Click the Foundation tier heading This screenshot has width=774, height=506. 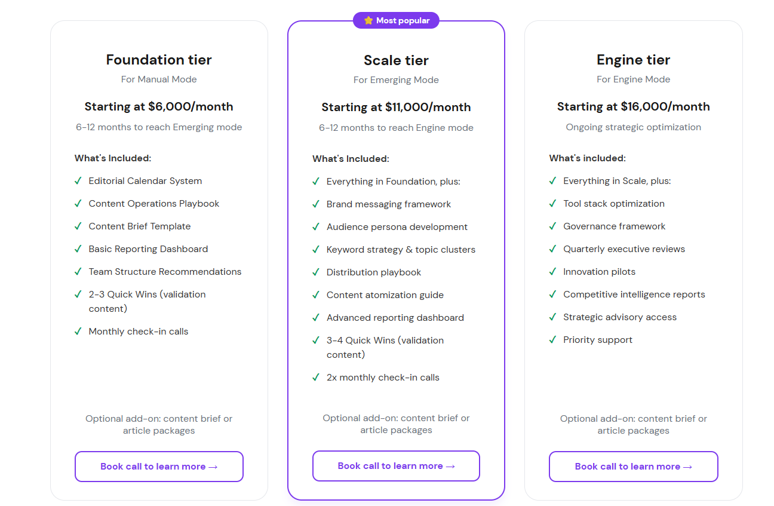(159, 60)
